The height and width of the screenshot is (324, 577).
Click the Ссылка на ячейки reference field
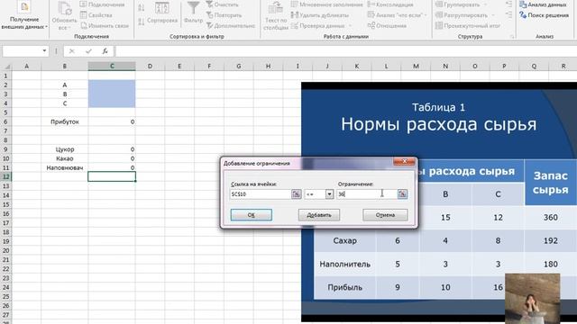[261, 194]
